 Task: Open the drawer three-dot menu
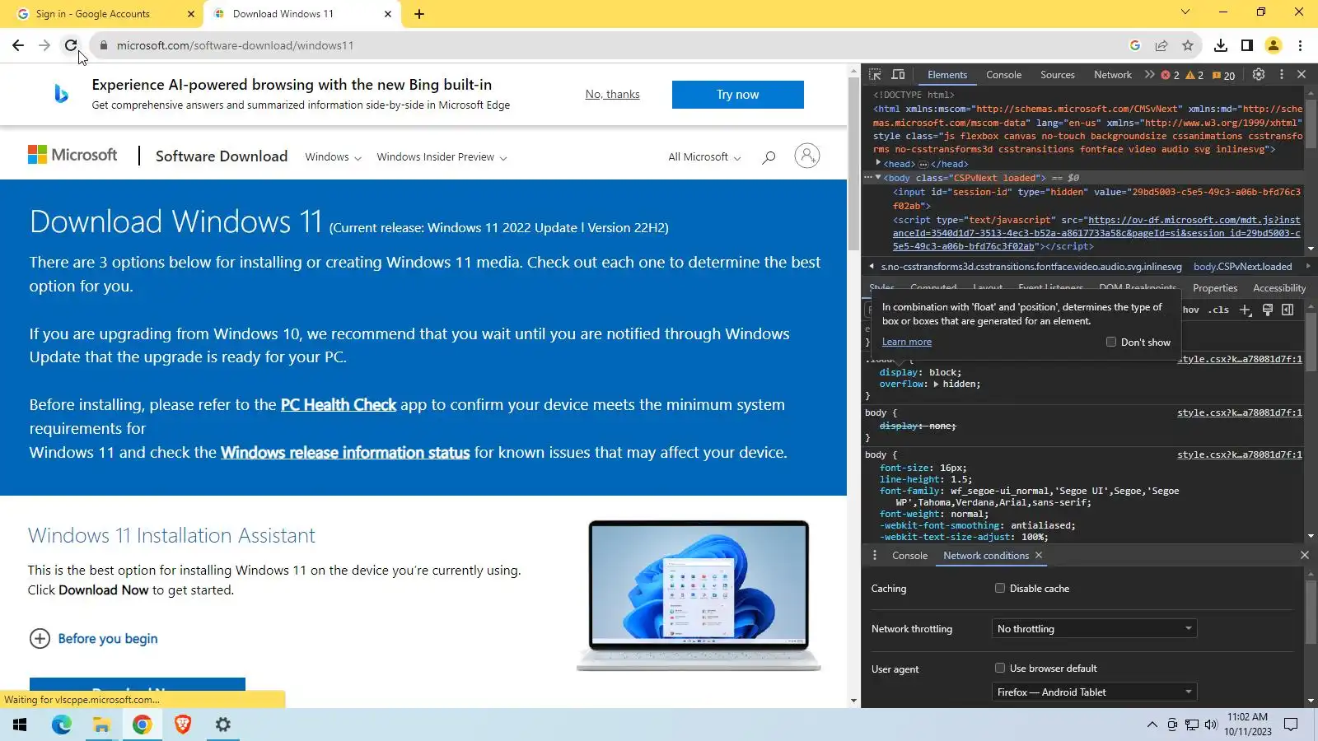(x=875, y=556)
